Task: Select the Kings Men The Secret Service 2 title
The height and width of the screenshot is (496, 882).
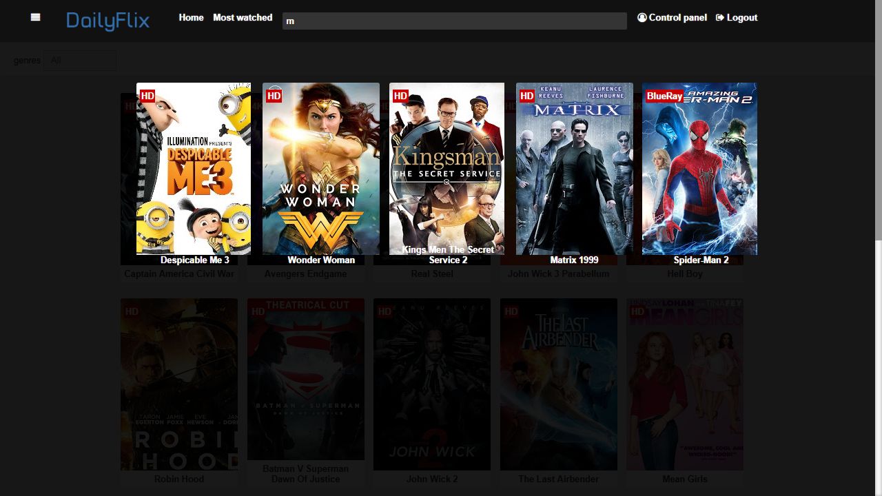Action: click(448, 255)
